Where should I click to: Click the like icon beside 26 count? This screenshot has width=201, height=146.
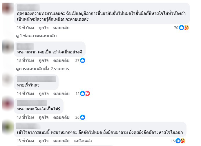[x=83, y=117]
